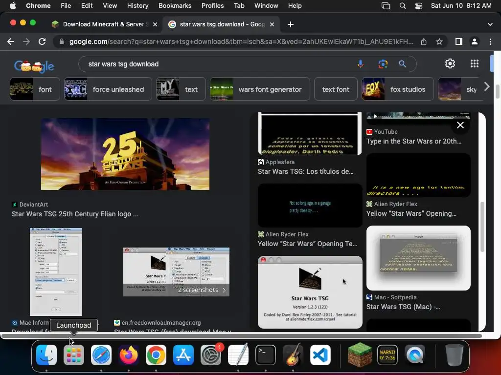
Task: Open the Mac - Softpedia crawl image thumbnail
Action: coord(418,258)
